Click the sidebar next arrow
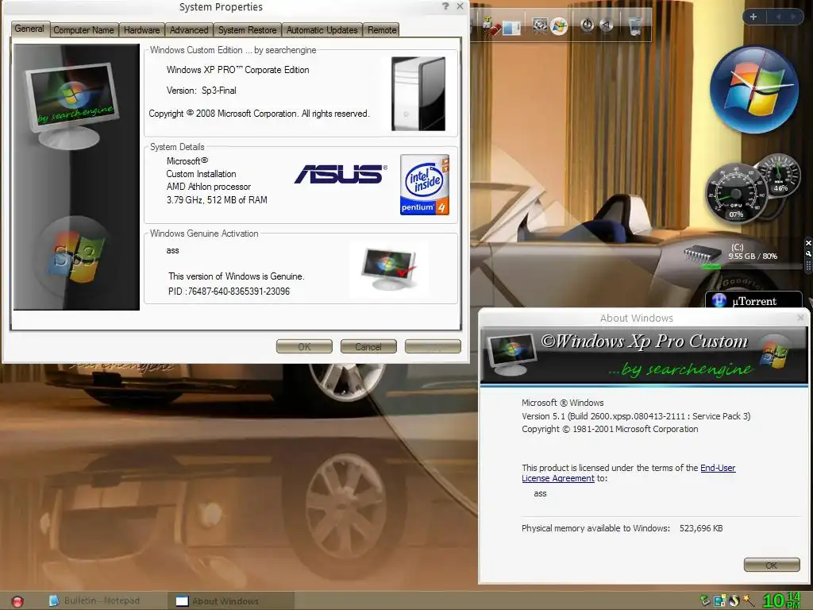Screen dimensions: 813x610 pos(793,17)
